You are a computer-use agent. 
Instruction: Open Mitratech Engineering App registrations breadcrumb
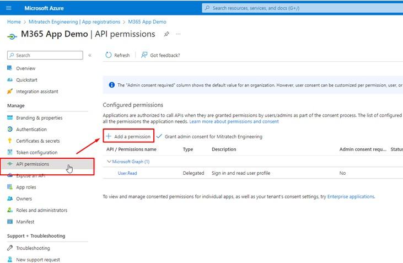pos(74,22)
